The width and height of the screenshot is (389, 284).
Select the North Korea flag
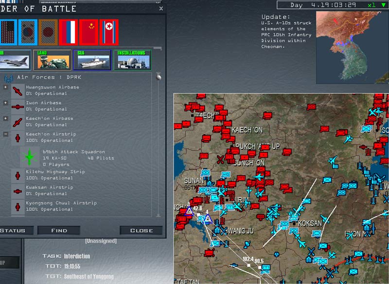109,32
